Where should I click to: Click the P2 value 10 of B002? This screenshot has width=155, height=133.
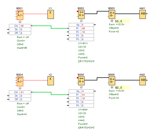tap(87, 32)
